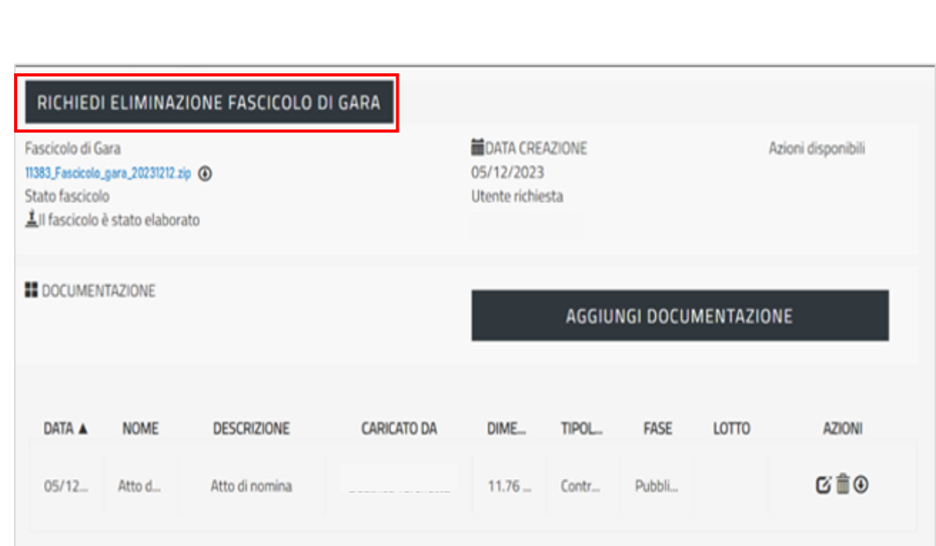Click the NOME column header

(140, 429)
